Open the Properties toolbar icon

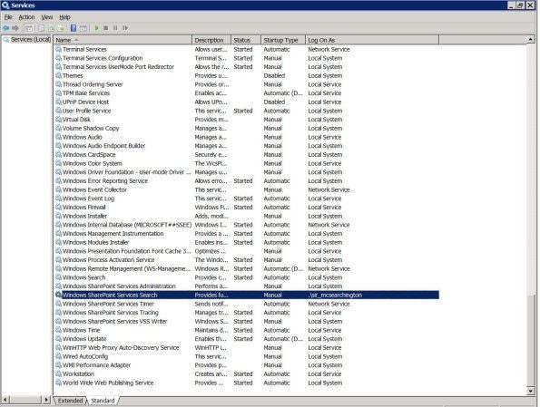(41, 28)
